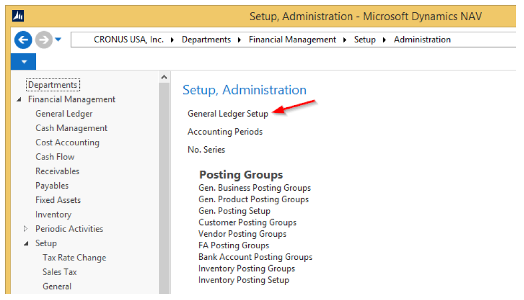524x300 pixels.
Task: Open Gen. Posting Setup link
Action: pyautogui.click(x=234, y=211)
